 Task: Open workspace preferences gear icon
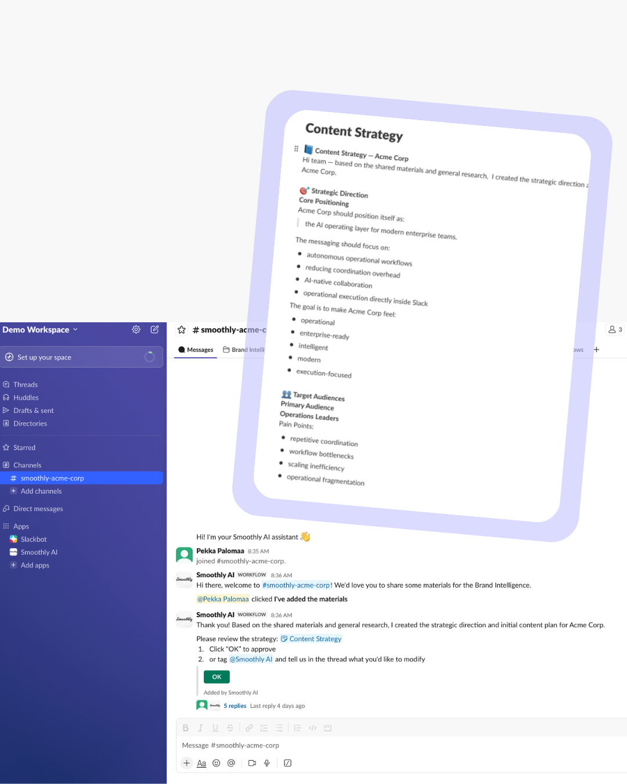(x=136, y=329)
